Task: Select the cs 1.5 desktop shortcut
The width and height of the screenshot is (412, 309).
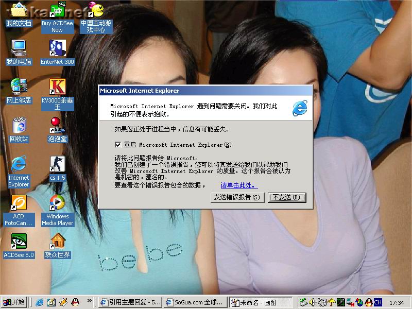Action: click(57, 168)
